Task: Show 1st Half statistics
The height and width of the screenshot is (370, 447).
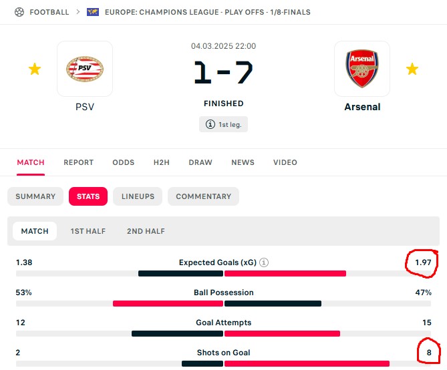Action: 88,231
